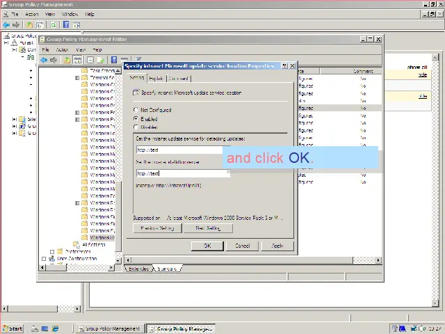
Task: Click Export List icon in Management Editor toolbar
Action: (101, 60)
